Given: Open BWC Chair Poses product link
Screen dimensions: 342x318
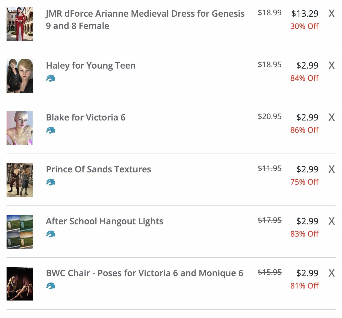Looking at the screenshot, I should [144, 273].
